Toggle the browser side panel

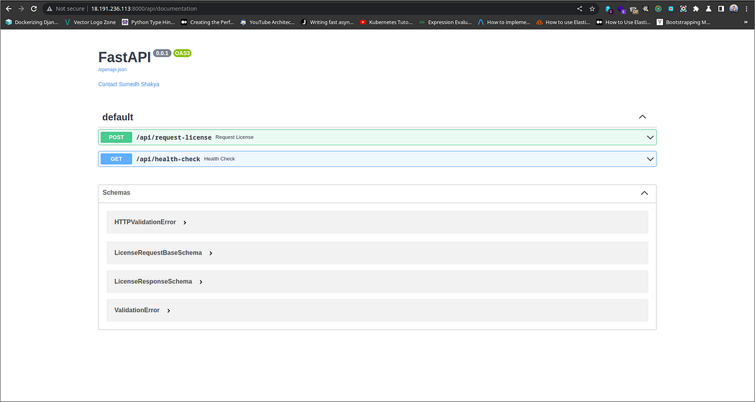click(x=720, y=9)
